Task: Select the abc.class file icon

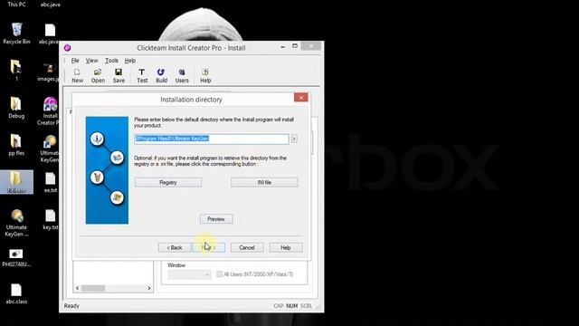Action: click(16, 293)
